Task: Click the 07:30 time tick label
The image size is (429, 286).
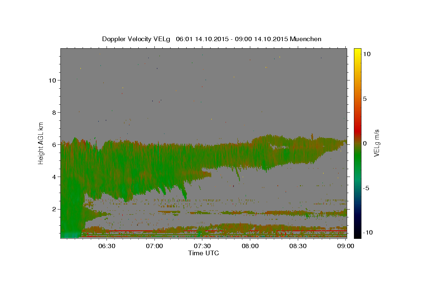Action: coord(202,246)
